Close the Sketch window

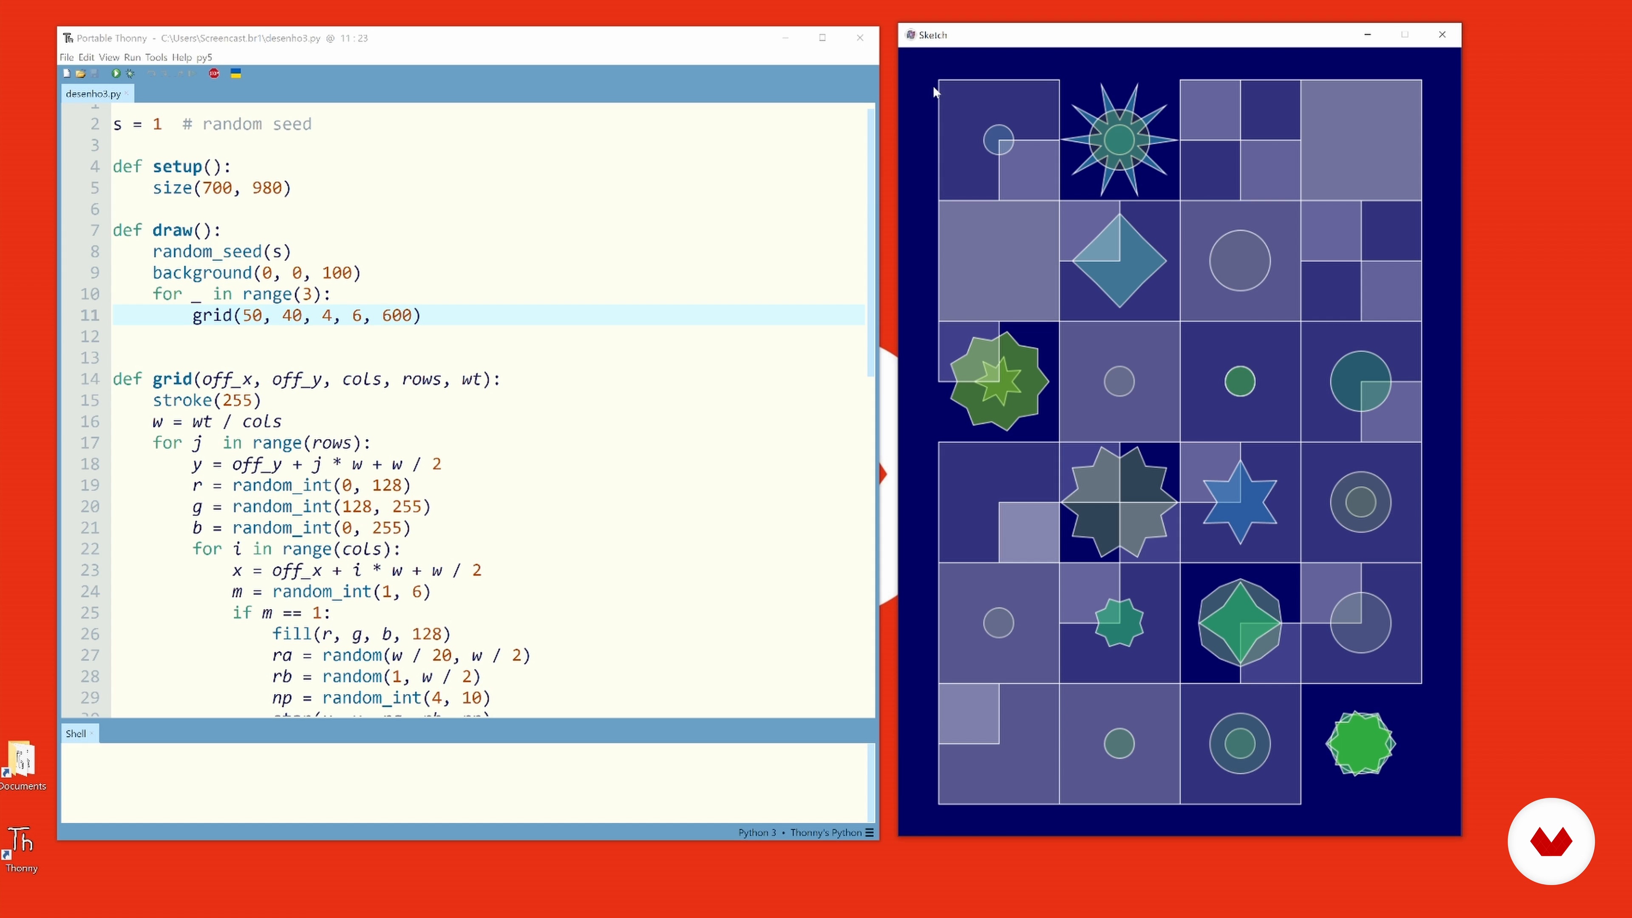pos(1442,35)
